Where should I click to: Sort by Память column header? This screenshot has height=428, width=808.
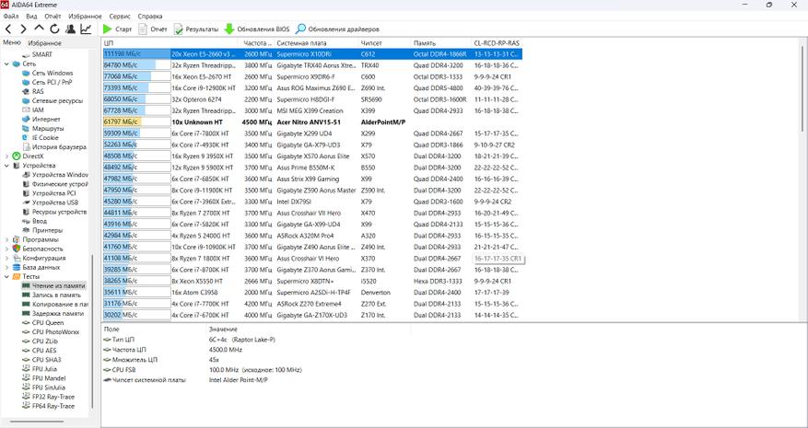click(440, 43)
